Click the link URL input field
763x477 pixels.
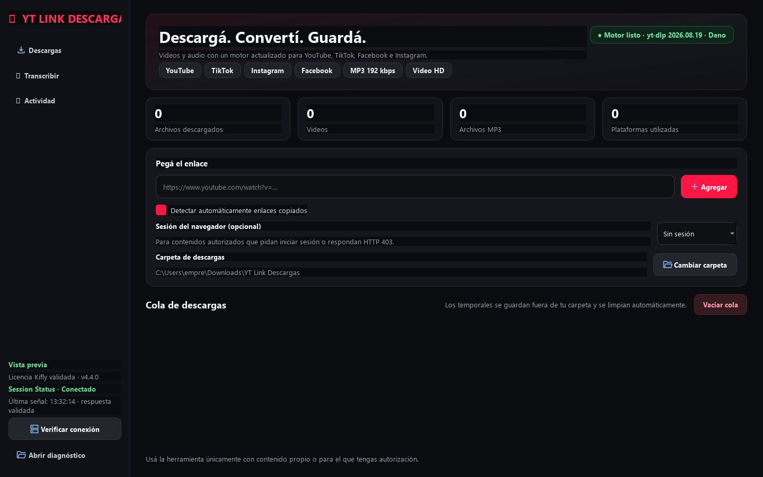click(x=415, y=187)
